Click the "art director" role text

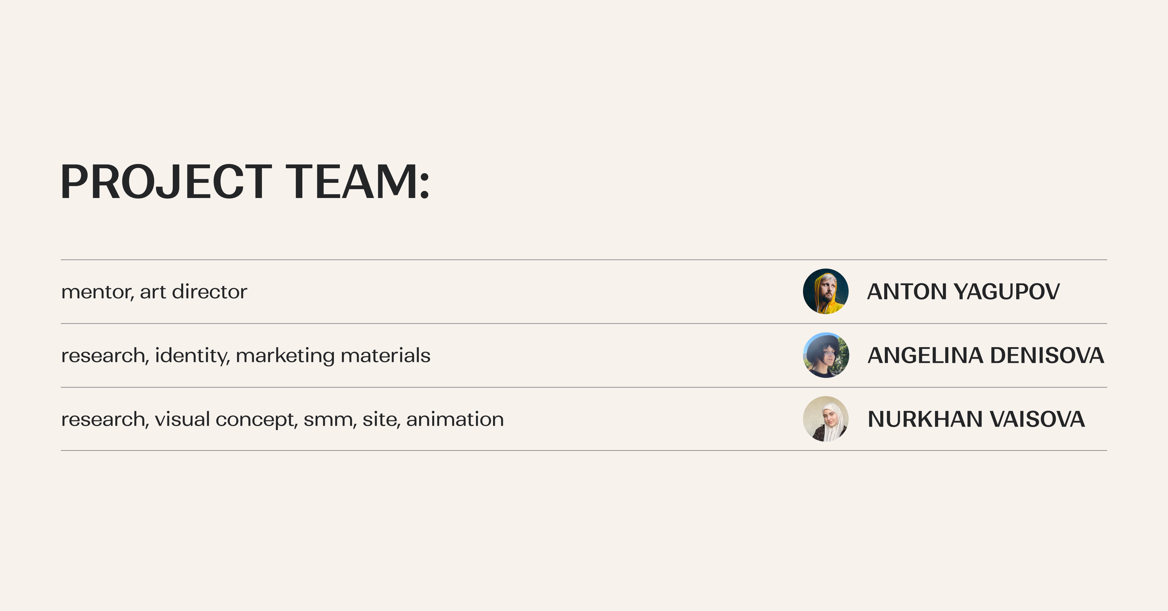point(194,292)
